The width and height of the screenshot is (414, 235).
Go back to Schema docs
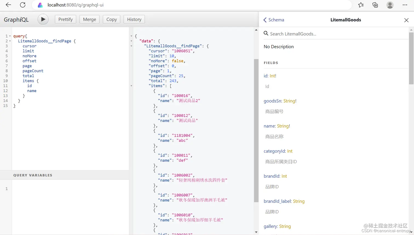click(274, 20)
